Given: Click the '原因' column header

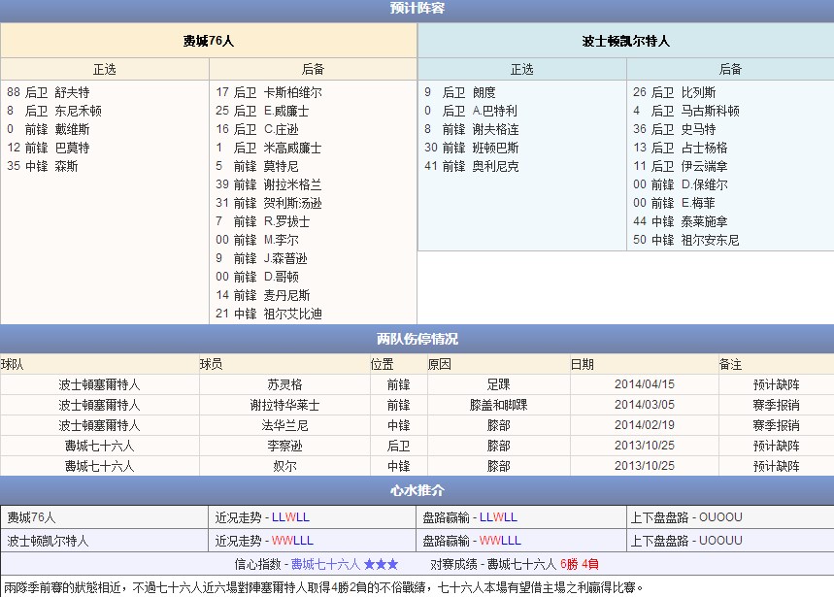Looking at the screenshot, I should 440,364.
